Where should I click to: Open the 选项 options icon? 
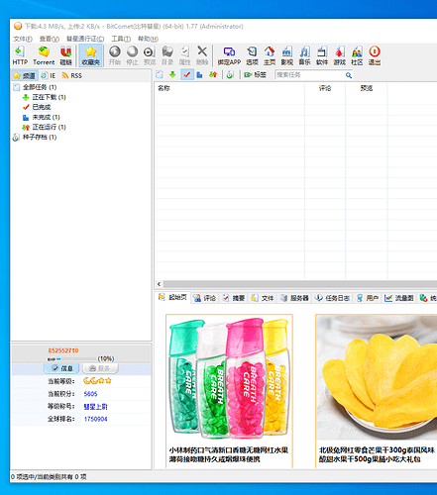pyautogui.click(x=252, y=55)
